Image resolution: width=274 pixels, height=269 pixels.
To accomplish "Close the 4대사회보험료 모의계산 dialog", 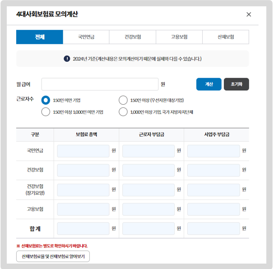I will (248, 14).
